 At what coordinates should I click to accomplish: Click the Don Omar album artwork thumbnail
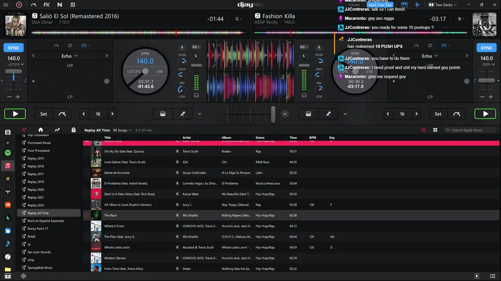[16, 25]
